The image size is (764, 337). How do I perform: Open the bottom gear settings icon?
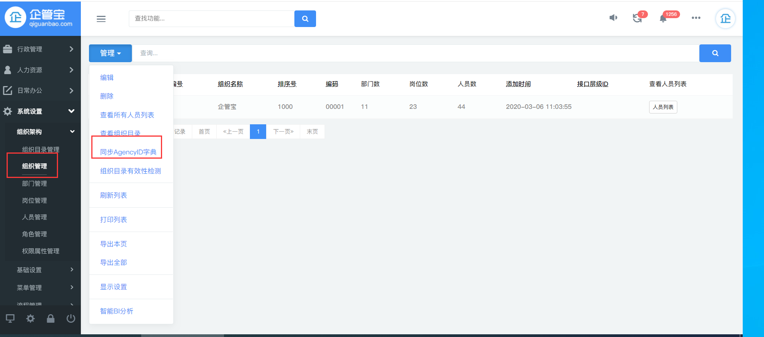(x=31, y=318)
